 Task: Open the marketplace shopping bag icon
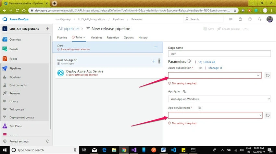pyautogui.click(x=240, y=19)
